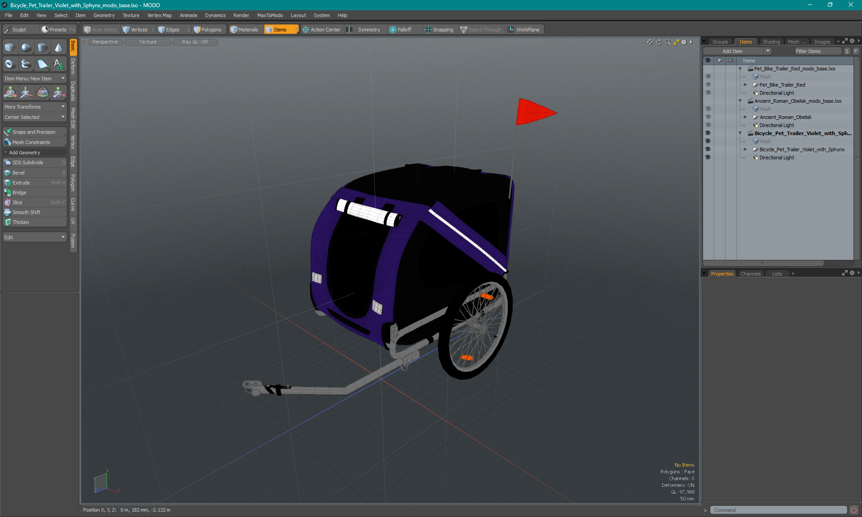Toggle visibility of Bicycle_Pet_Trailer_Violet_with_Sphynx item
Image resolution: width=862 pixels, height=517 pixels.
708,149
